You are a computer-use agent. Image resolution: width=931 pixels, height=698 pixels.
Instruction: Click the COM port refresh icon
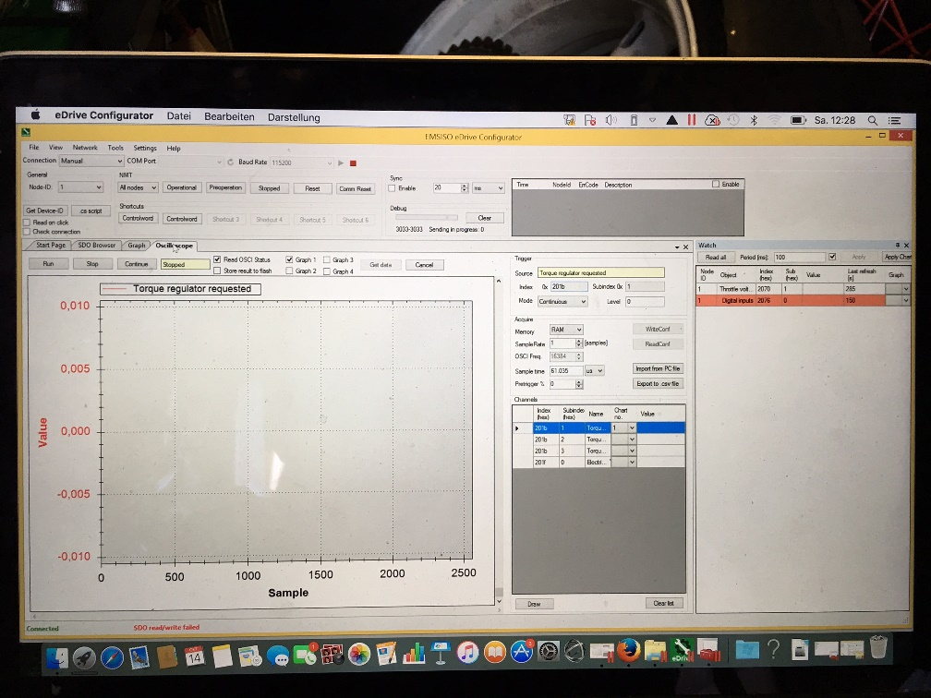[230, 162]
